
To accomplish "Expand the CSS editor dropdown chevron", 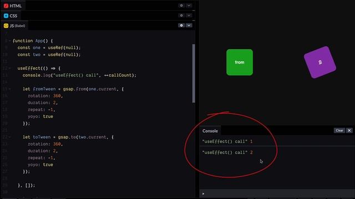I will (x=189, y=15).
